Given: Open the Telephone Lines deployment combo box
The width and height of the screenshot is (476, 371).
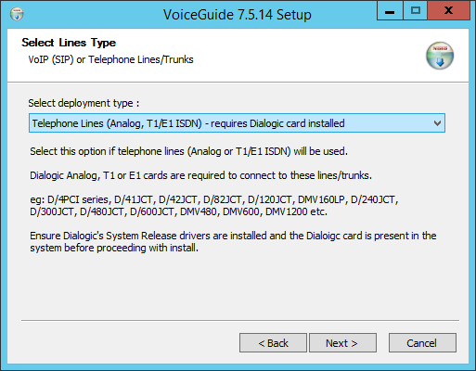Looking at the screenshot, I should tap(237, 123).
